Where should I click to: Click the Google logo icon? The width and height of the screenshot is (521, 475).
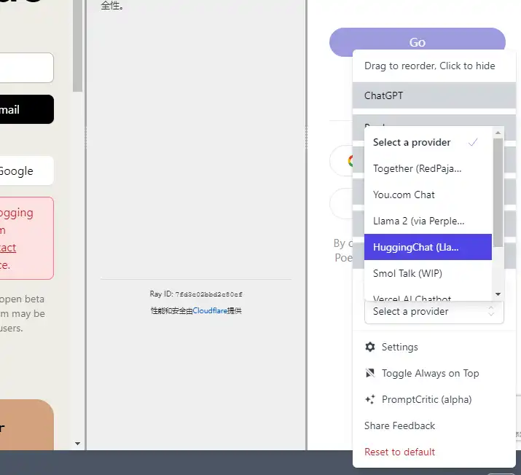(350, 161)
